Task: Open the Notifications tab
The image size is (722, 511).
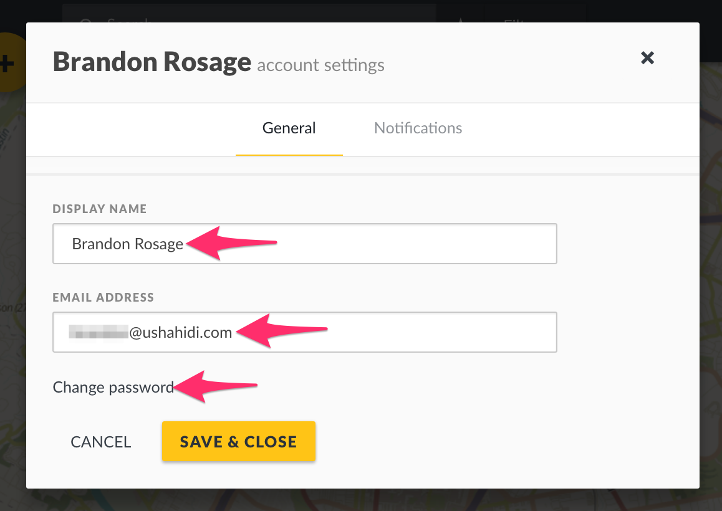Action: (x=418, y=128)
